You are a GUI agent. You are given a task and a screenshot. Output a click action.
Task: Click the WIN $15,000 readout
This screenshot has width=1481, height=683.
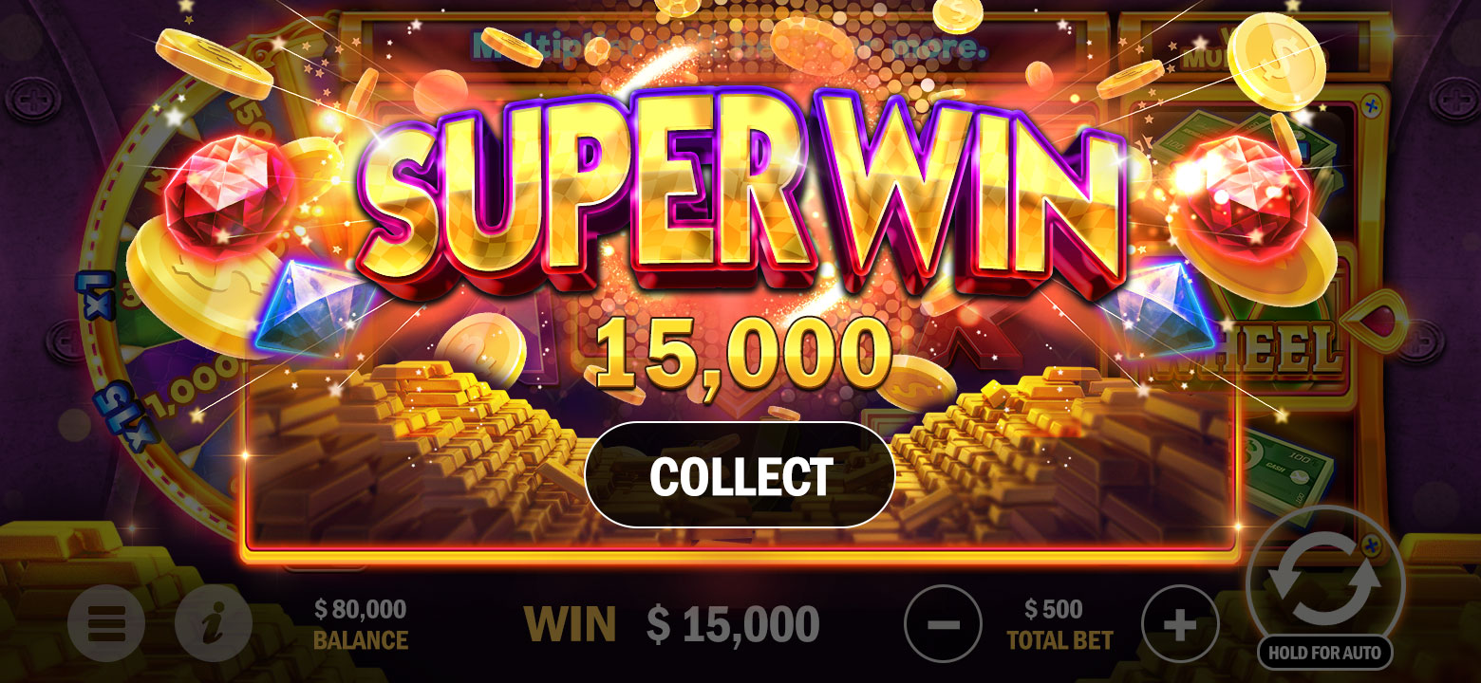[671, 624]
